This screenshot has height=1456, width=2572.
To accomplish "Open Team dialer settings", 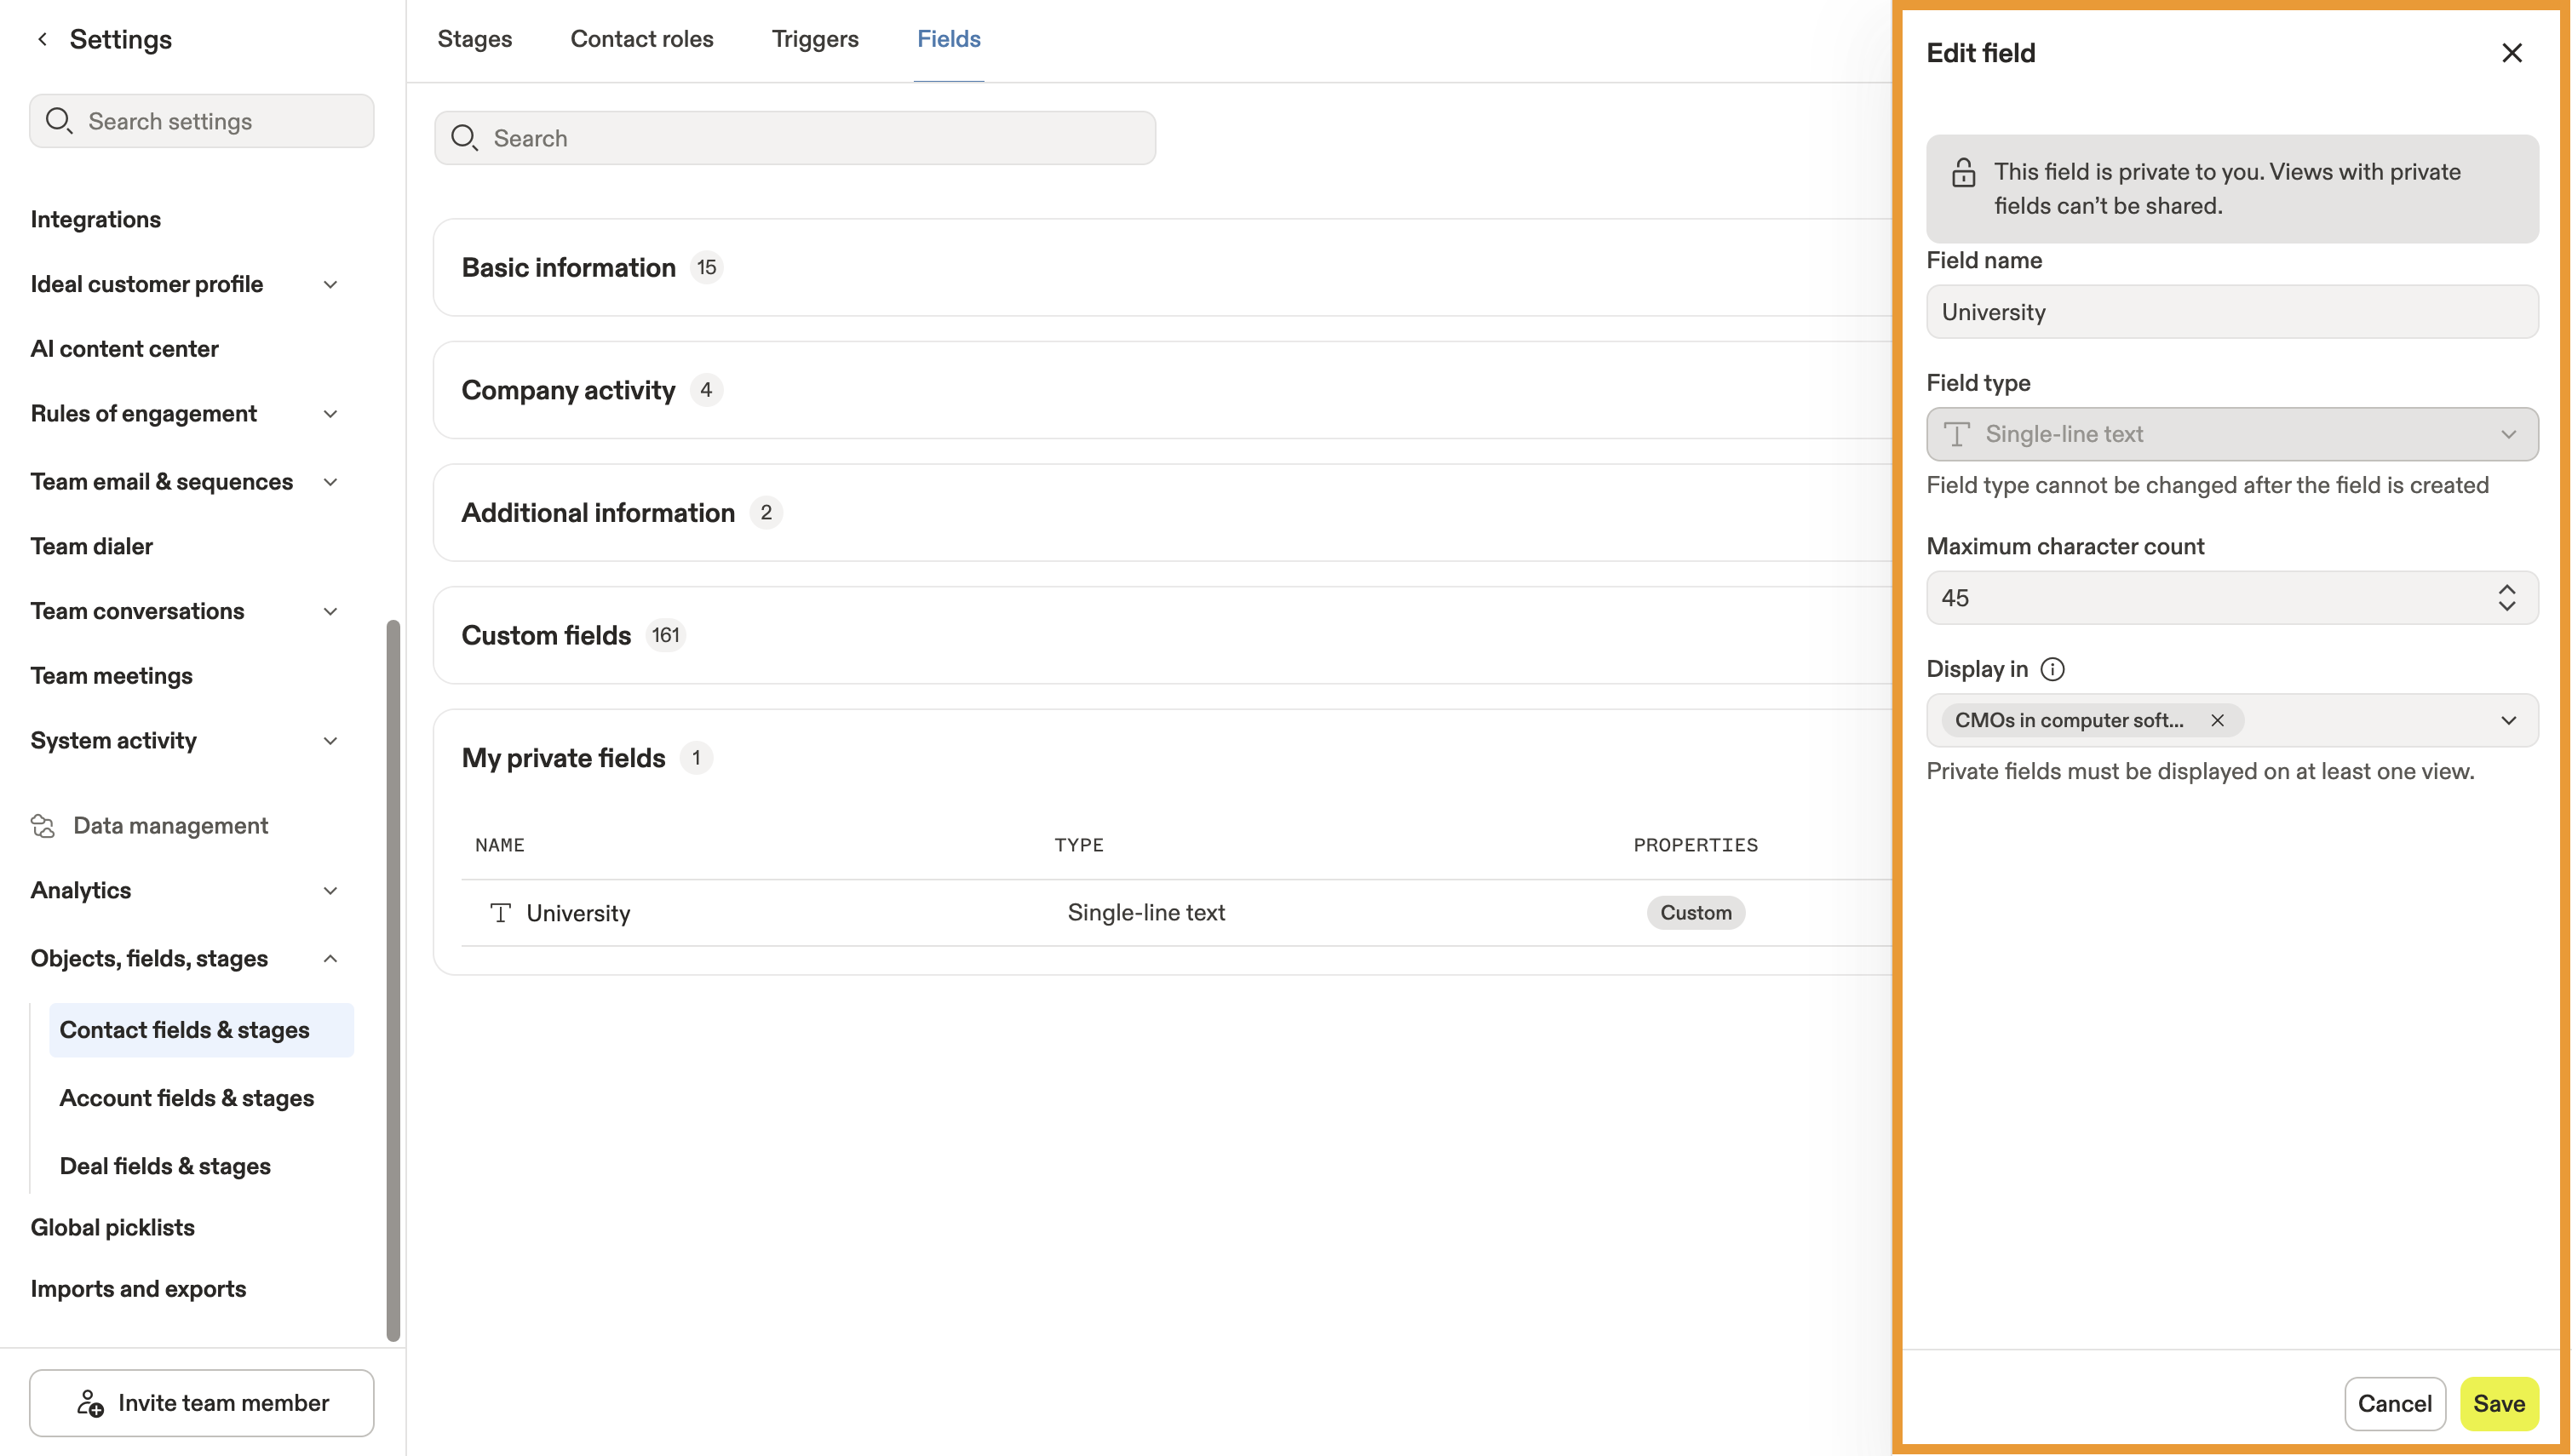I will 91,547.
